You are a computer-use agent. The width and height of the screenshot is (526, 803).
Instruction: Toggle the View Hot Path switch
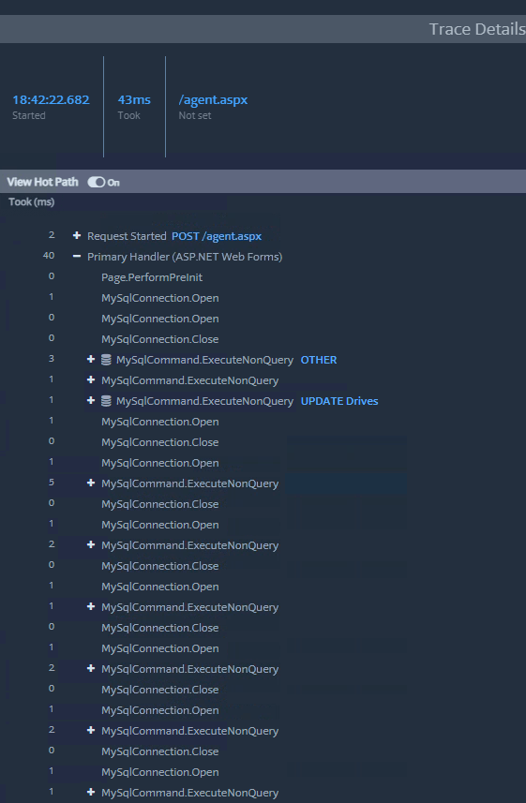(96, 183)
